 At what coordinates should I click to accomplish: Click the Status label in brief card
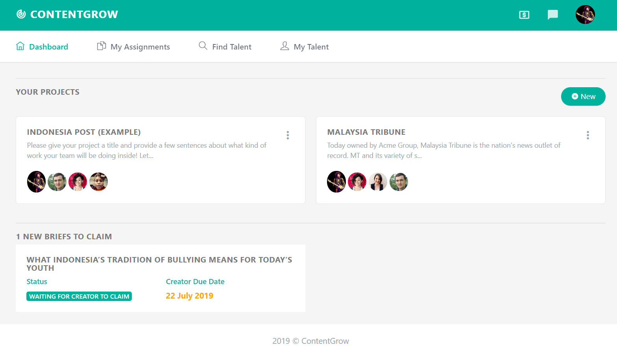coord(37,281)
